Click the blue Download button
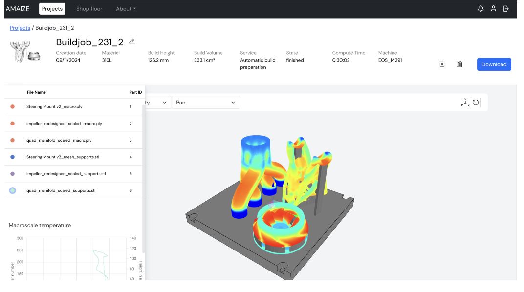The image size is (524, 292). pyautogui.click(x=494, y=64)
